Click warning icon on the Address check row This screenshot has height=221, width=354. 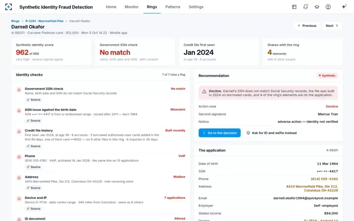coord(19,178)
